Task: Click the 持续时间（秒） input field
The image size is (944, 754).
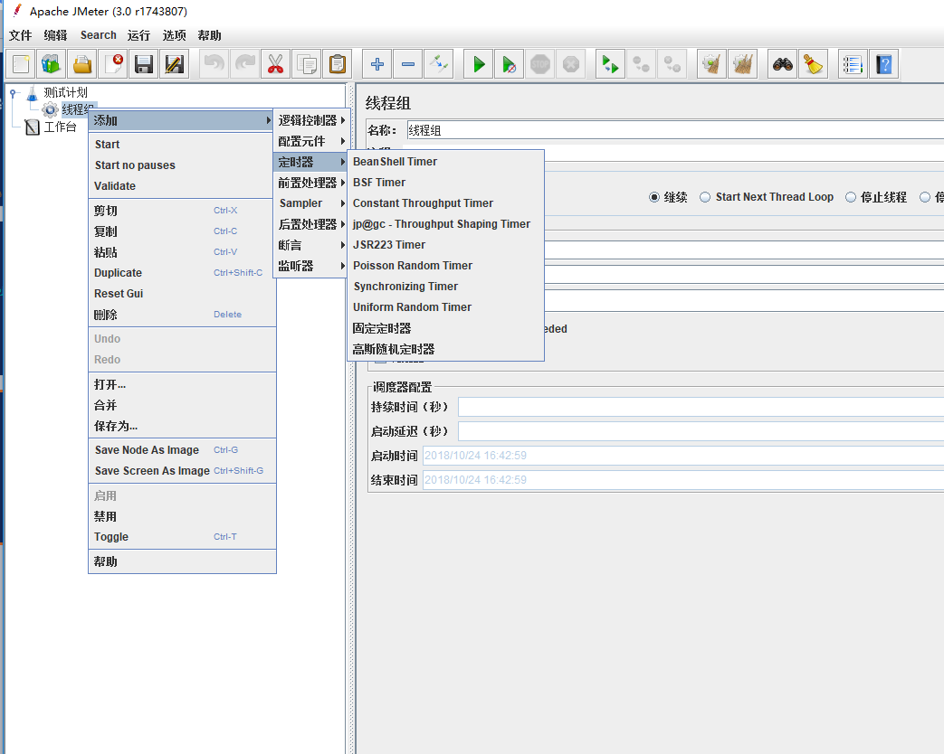Action: click(x=701, y=407)
